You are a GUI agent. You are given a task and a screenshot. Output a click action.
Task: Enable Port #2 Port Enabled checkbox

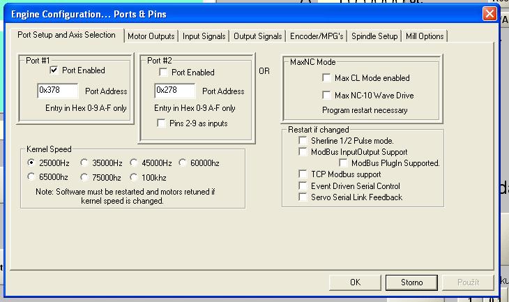tap(163, 73)
